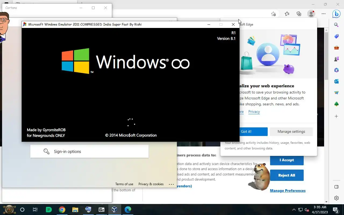The image size is (344, 215).
Task: Open the custom Start button on taskbar
Action: tap(9, 210)
